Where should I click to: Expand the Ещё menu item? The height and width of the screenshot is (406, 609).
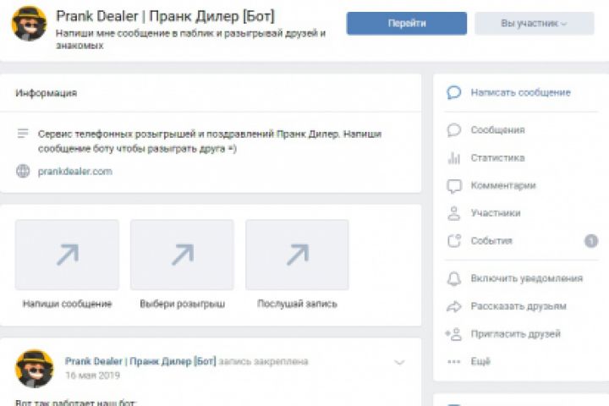(480, 362)
